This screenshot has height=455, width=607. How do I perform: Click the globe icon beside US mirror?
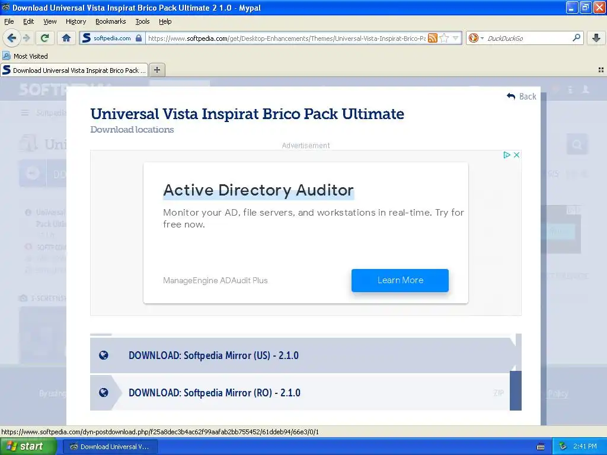[103, 355]
